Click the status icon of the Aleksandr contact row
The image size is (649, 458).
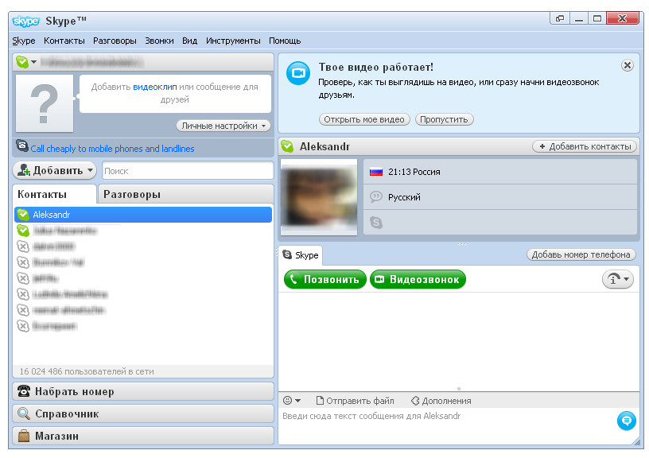click(23, 215)
